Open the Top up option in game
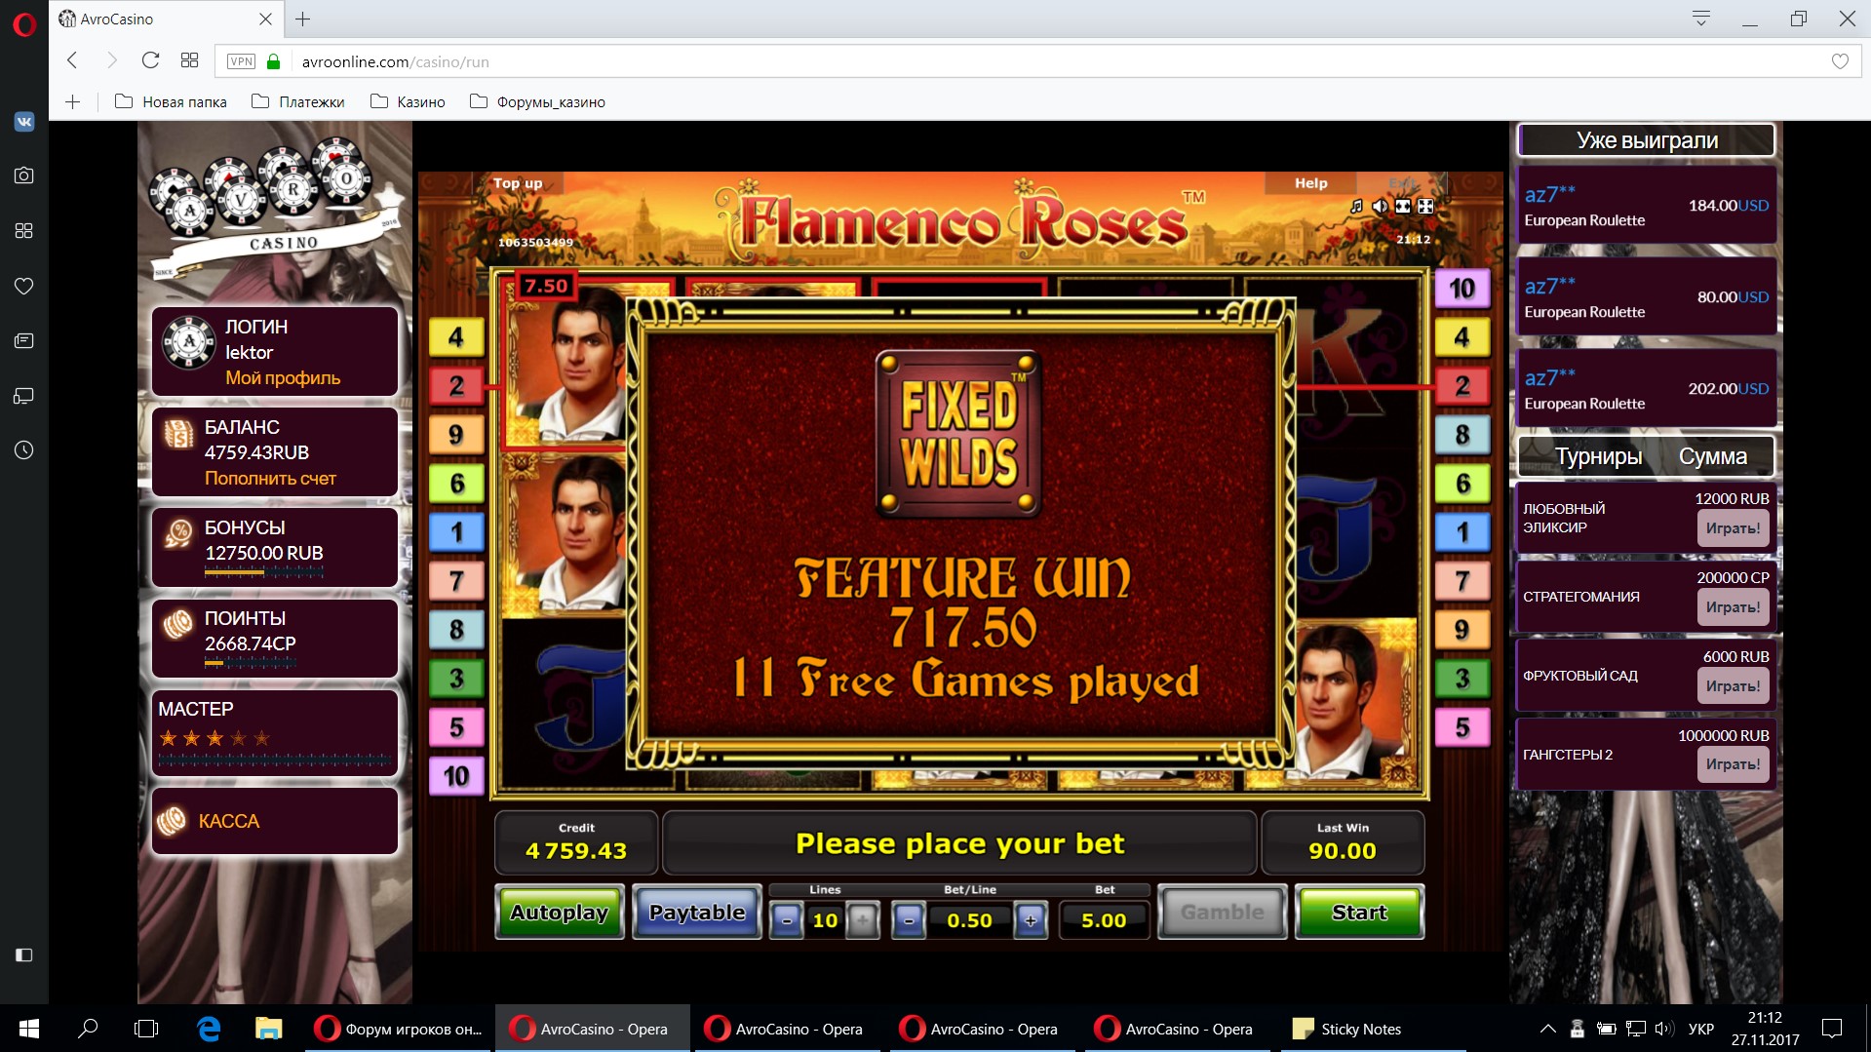The height and width of the screenshot is (1052, 1871). click(518, 183)
